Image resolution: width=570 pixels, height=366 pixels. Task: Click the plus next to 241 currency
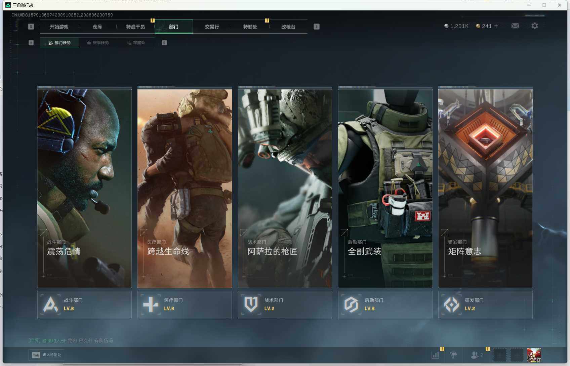(496, 26)
